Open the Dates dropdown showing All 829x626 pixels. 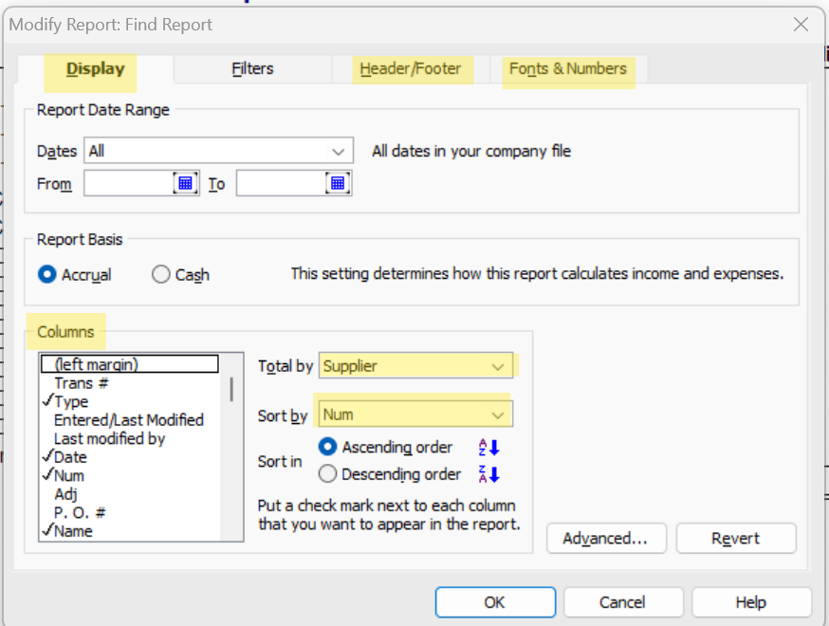[x=218, y=151]
